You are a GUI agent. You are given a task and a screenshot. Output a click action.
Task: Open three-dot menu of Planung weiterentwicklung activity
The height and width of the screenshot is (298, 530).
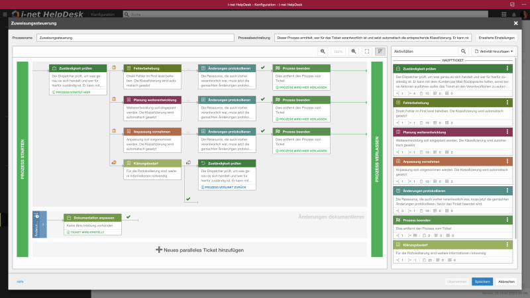point(507,131)
